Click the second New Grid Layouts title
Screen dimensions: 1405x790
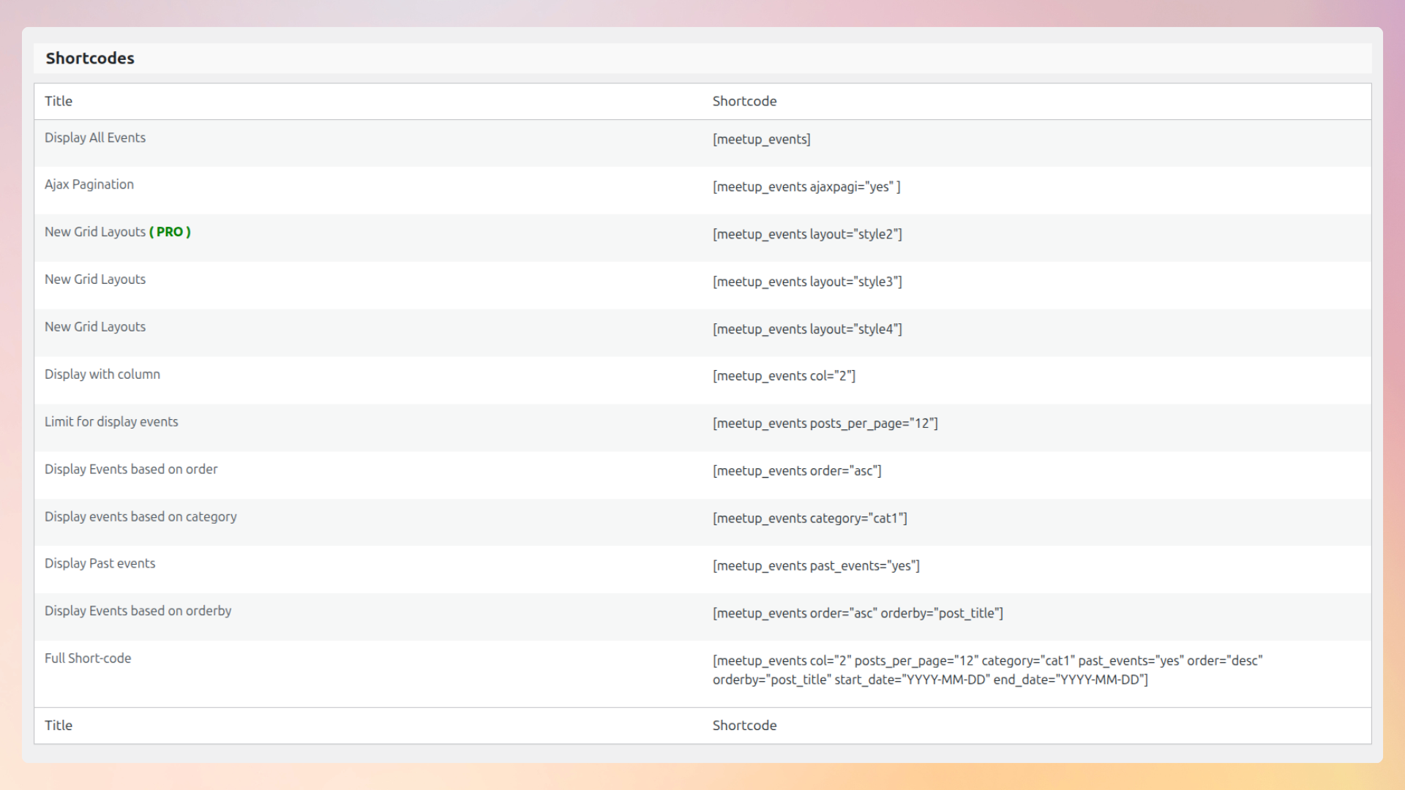pyautogui.click(x=95, y=279)
